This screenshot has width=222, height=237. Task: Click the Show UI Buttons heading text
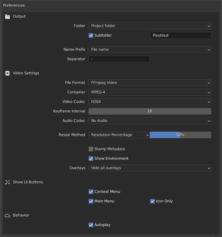(28, 182)
